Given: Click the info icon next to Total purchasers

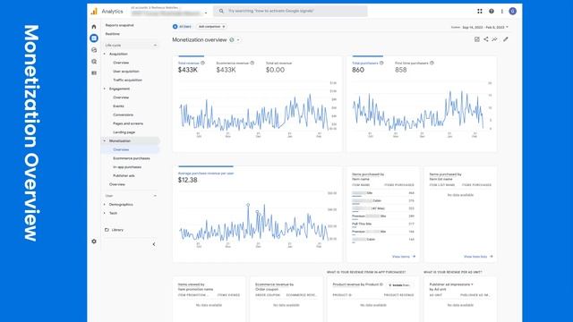Looking at the screenshot, I should coord(381,63).
